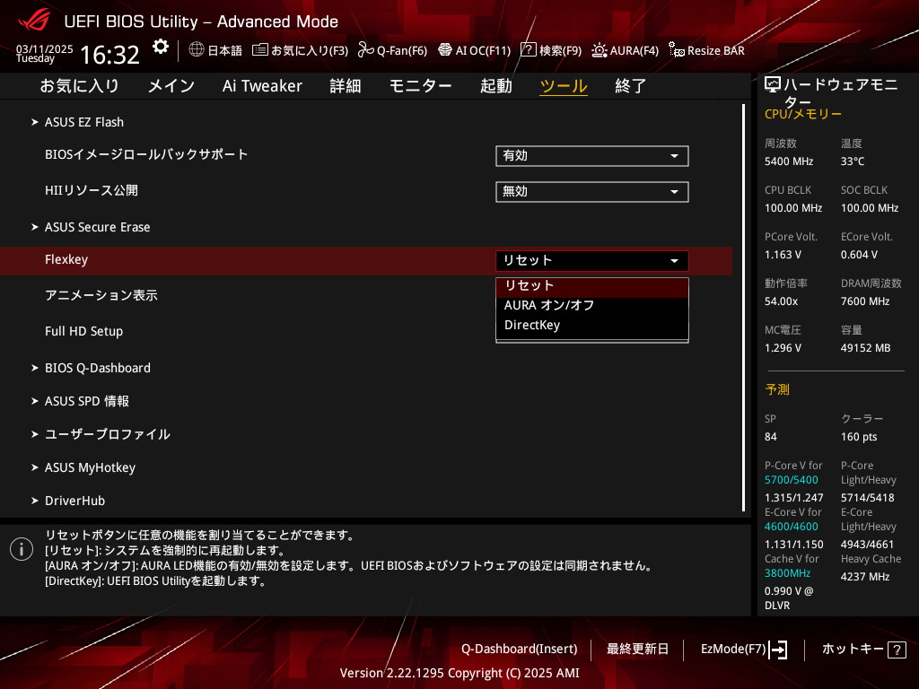The image size is (919, 689).
Task: Open the Ai Tweaker tab
Action: [262, 86]
